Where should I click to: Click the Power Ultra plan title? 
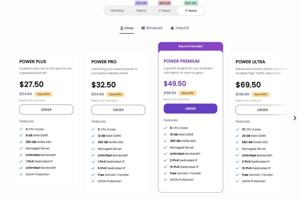[250, 62]
